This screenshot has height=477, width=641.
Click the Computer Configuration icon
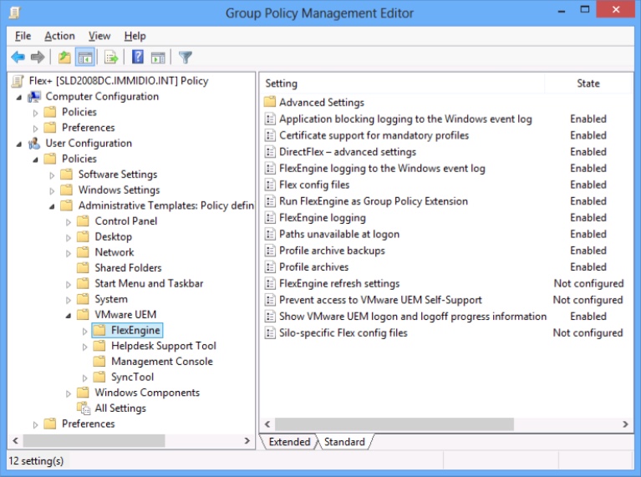[34, 97]
